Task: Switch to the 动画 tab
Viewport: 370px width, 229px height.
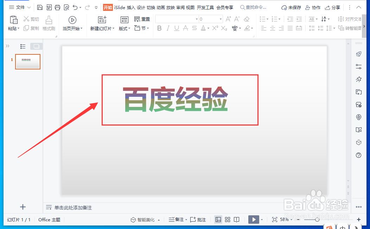Action: (161, 7)
